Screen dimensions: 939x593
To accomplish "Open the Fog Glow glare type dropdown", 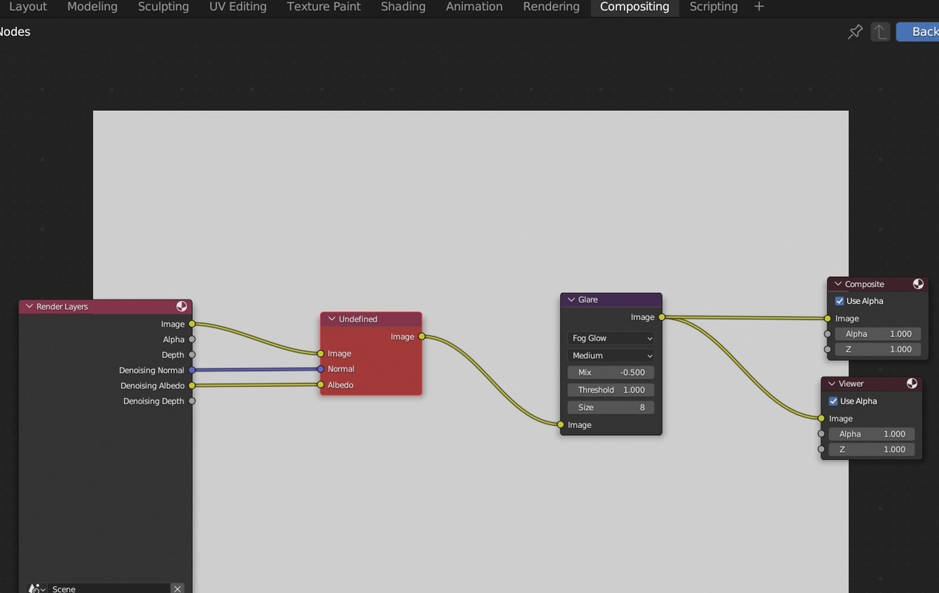I will tap(611, 338).
